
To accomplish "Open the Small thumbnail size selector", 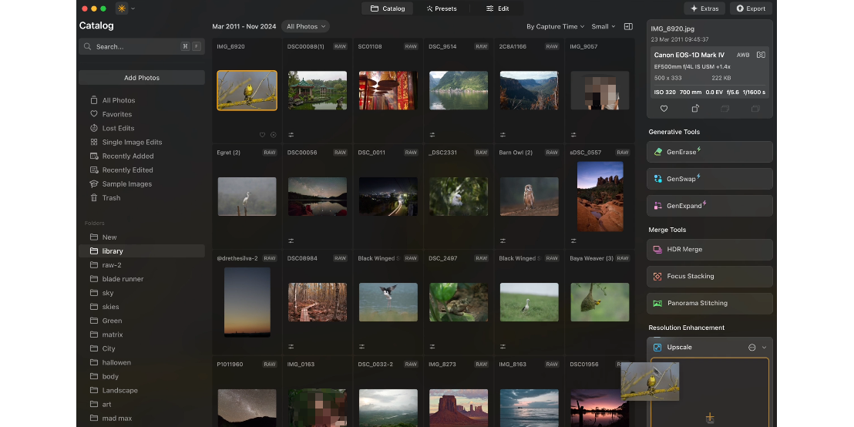I will [603, 26].
